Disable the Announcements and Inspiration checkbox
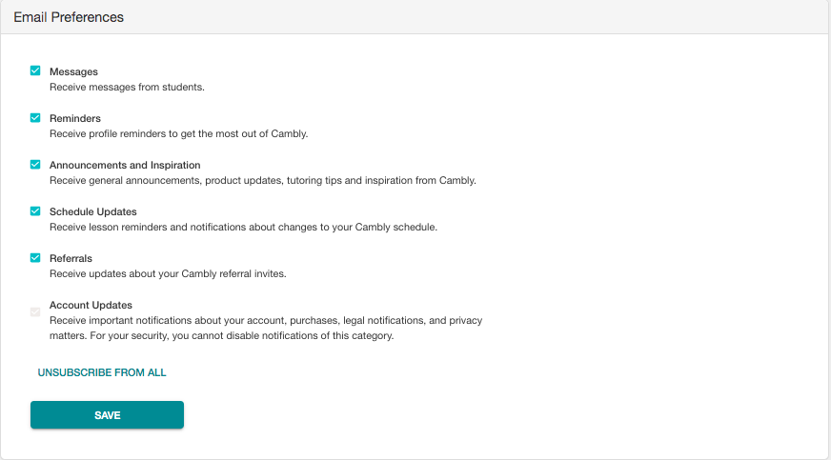The image size is (831, 460). (x=35, y=164)
